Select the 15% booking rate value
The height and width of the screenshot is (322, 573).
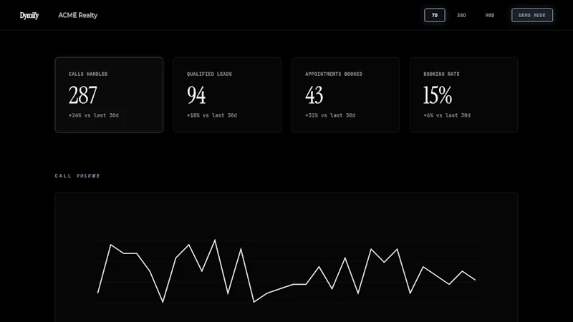(438, 95)
